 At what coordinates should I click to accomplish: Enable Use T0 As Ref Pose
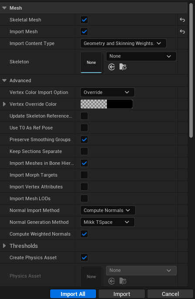(84, 128)
